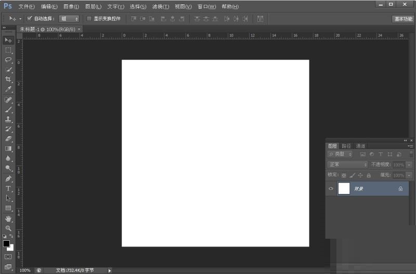
Task: Enable the 显示变换控件 checkbox
Action: tap(89, 18)
